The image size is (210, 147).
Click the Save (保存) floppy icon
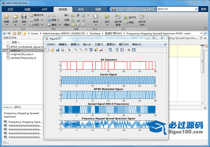click(24, 16)
